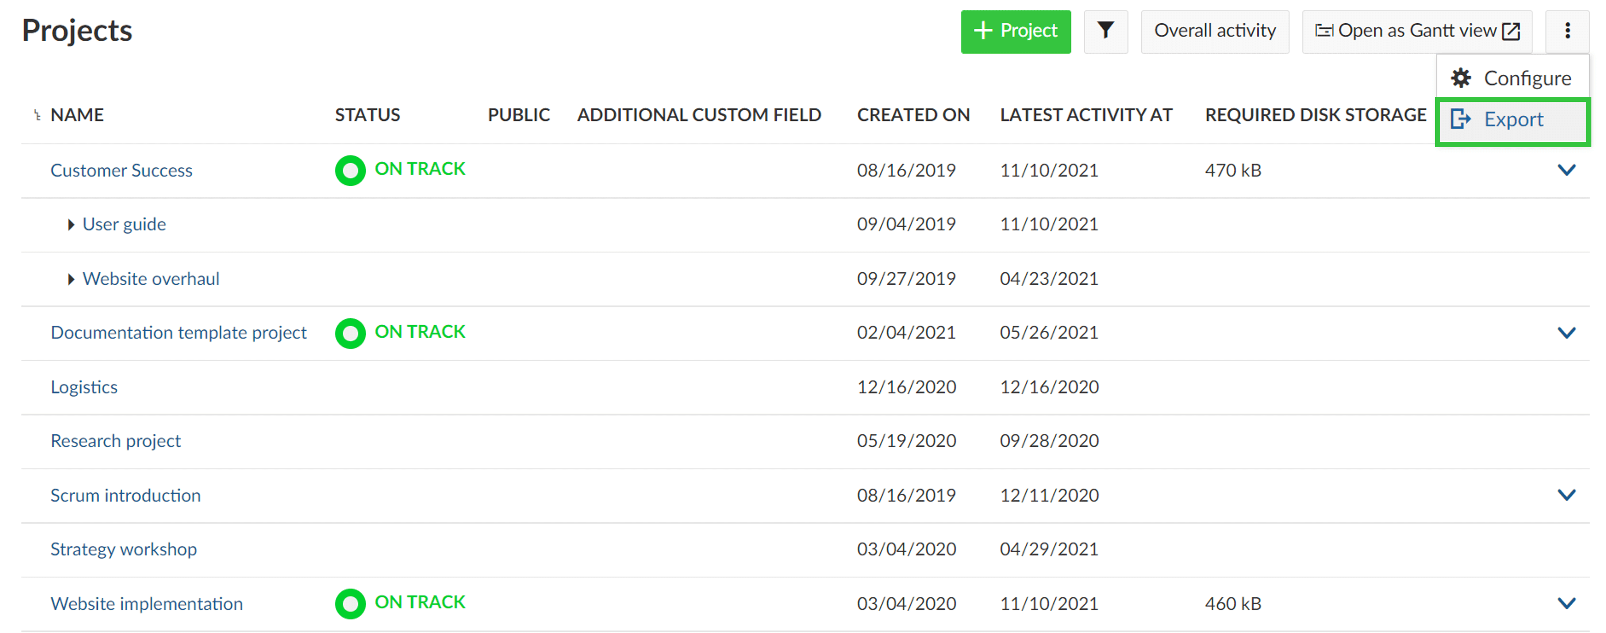
Task: Select Export from the actions menu
Action: pos(1514,119)
